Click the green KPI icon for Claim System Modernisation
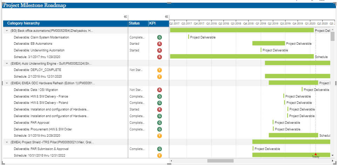338x165 pixels. point(159,37)
